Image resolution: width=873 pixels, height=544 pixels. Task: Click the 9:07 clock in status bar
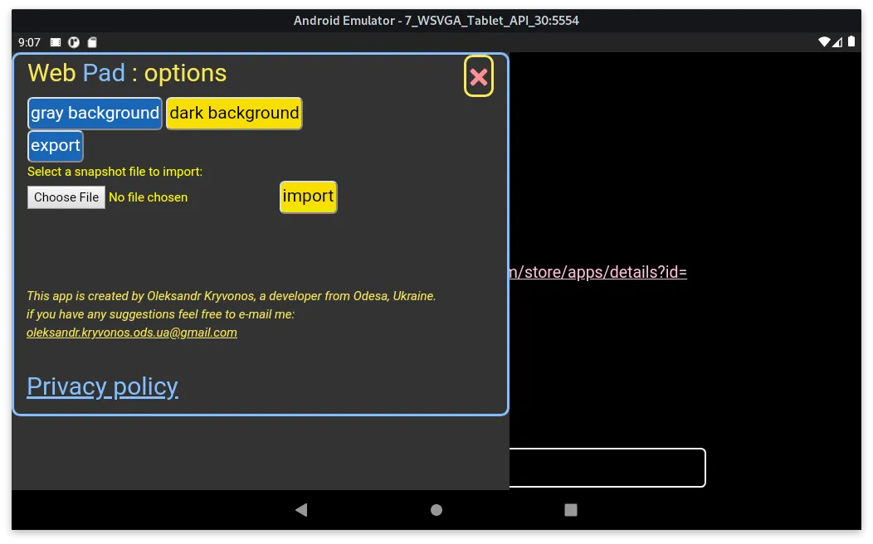pos(29,43)
